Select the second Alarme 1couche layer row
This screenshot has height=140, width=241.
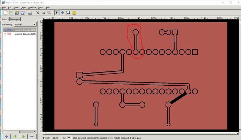(20, 34)
